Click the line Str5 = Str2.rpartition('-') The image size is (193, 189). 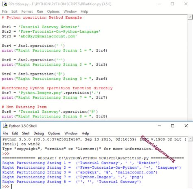[33, 60]
